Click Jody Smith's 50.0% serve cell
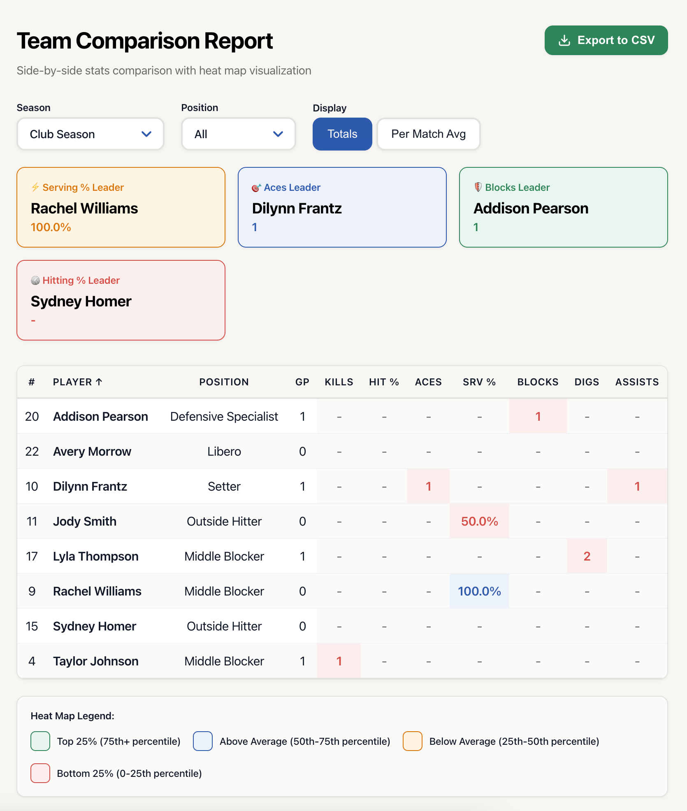This screenshot has width=687, height=811. (479, 521)
